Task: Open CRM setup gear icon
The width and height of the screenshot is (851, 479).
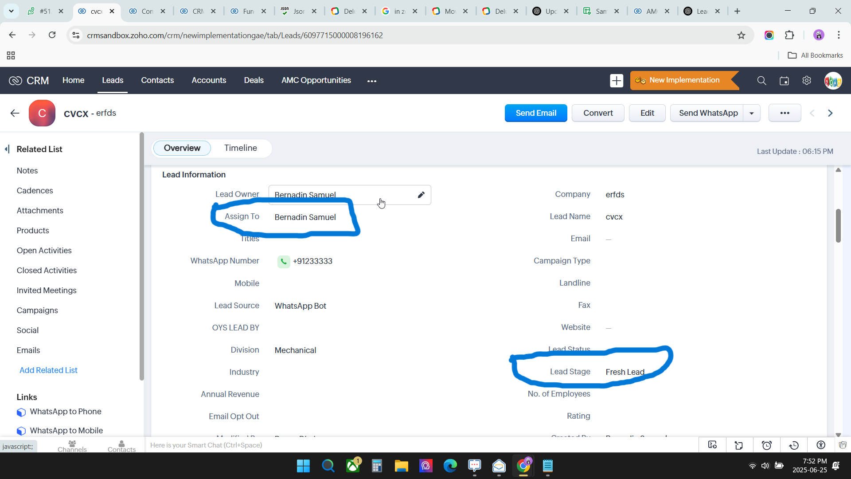Action: (x=807, y=81)
